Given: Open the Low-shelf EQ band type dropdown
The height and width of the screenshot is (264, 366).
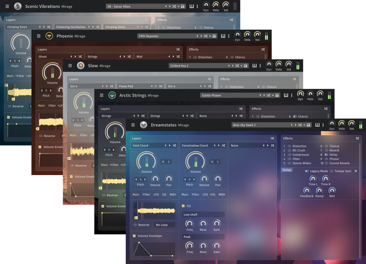Looking at the screenshot, I should (203, 214).
